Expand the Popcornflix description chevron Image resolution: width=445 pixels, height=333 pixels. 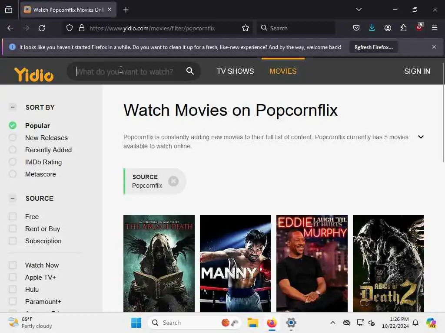421,137
